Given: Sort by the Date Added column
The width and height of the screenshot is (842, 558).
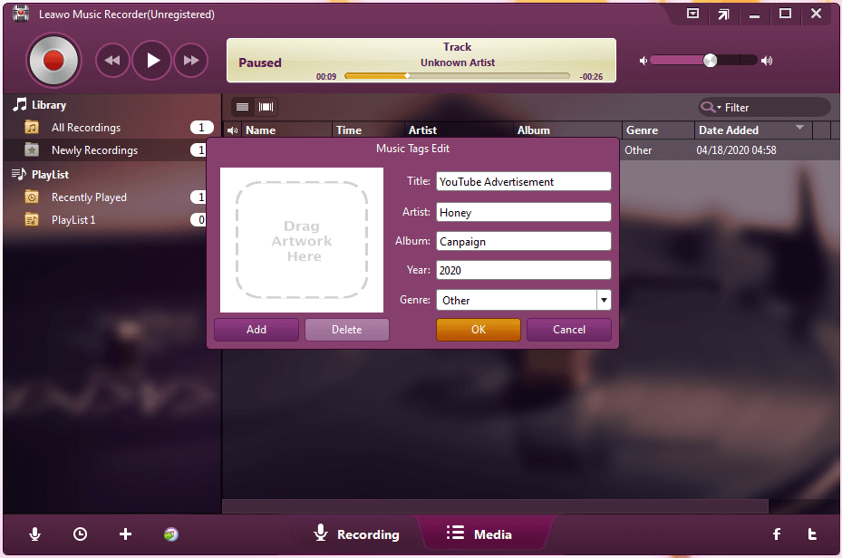Looking at the screenshot, I should (x=753, y=130).
